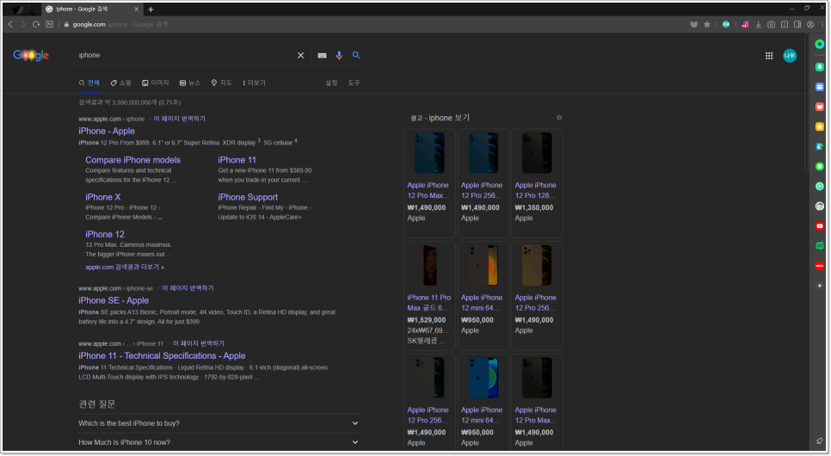Open iPhone 11 Pro Max 골드 product thumbnail
The width and height of the screenshot is (831, 456).
point(429,265)
